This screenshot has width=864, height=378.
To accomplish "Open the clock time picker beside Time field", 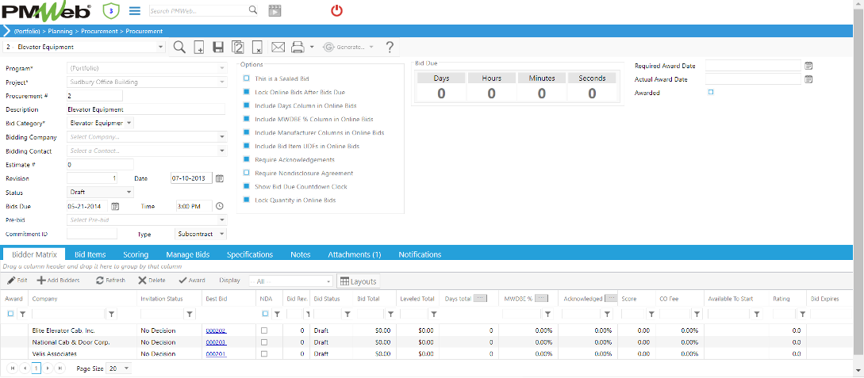I will coord(219,206).
